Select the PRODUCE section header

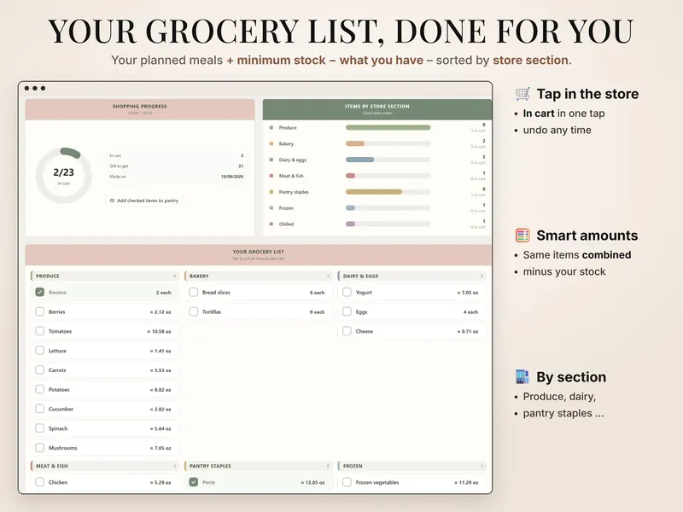click(x=104, y=276)
